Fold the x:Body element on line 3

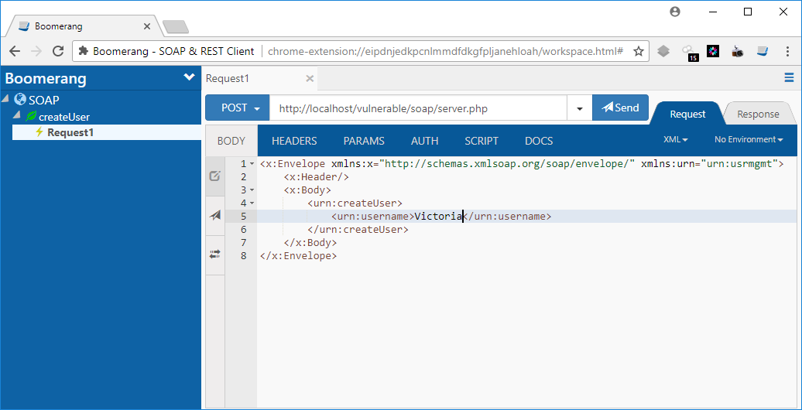coord(251,190)
